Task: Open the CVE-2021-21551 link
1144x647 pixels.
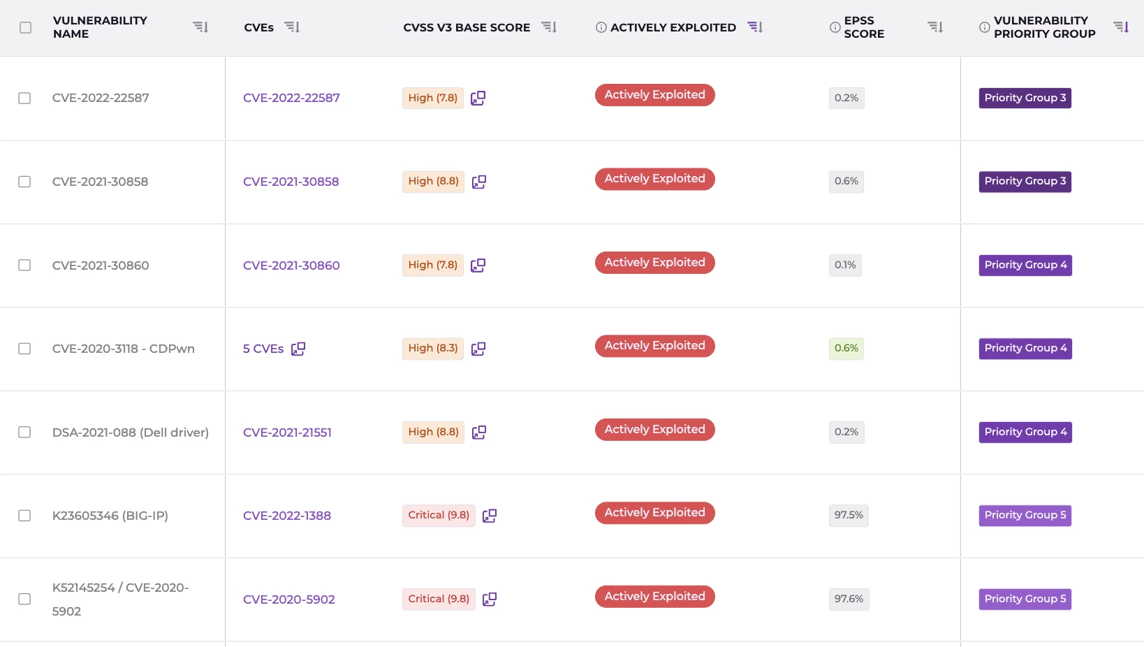Action: pos(287,432)
